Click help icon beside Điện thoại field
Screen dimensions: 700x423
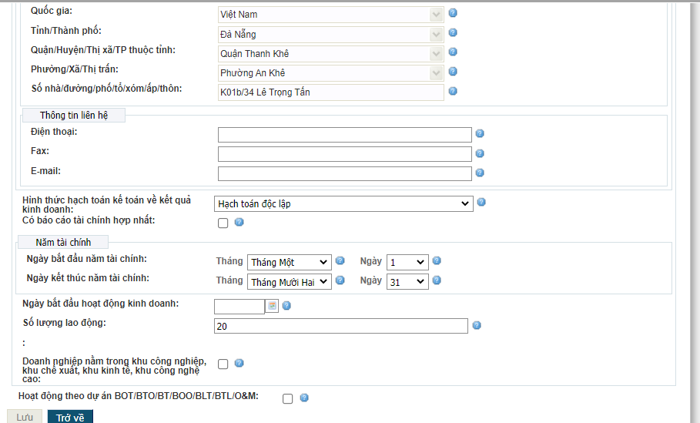pyautogui.click(x=480, y=134)
